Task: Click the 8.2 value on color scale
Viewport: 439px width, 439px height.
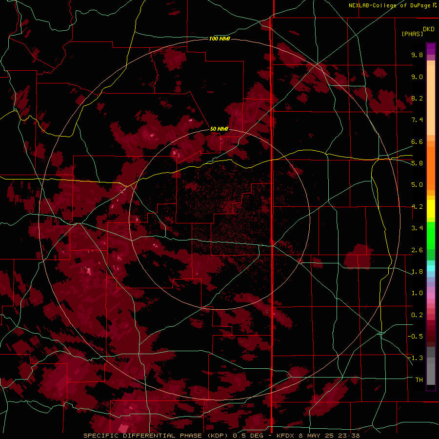Action: (x=417, y=98)
